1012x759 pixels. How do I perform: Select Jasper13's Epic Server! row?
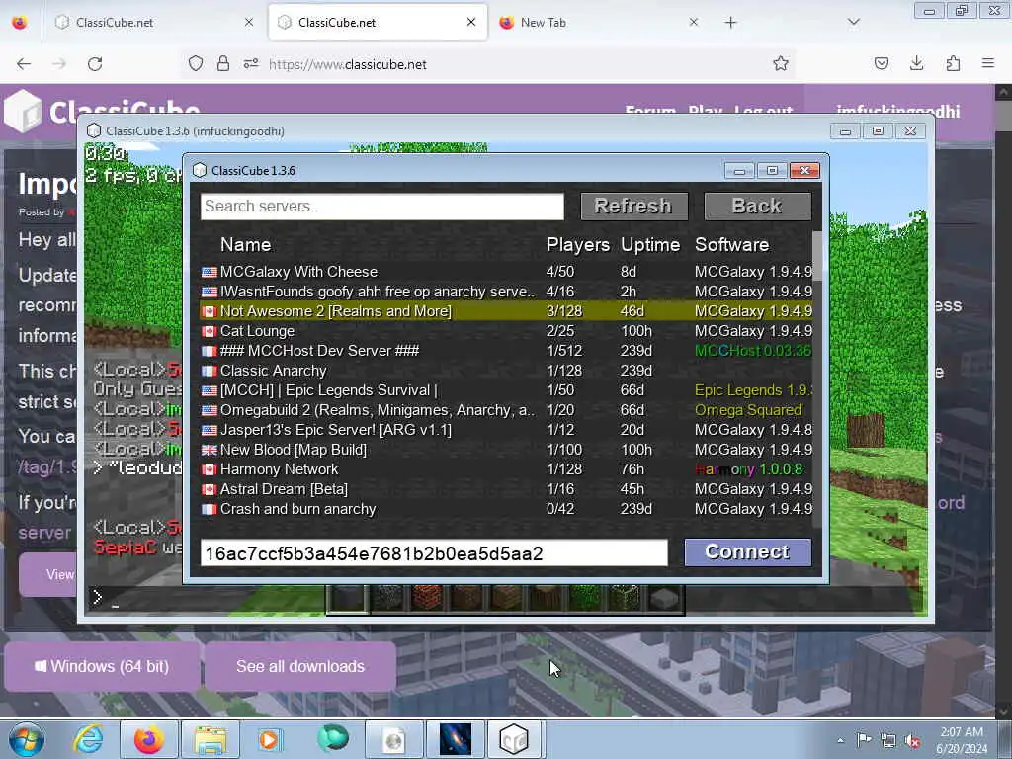point(507,430)
